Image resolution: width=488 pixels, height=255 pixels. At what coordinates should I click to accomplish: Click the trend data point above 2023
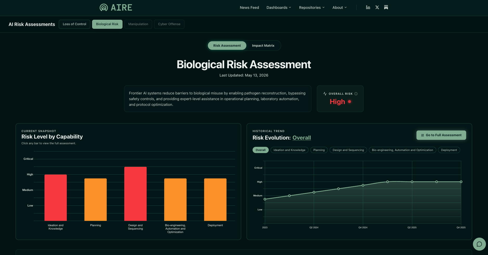[265, 199]
